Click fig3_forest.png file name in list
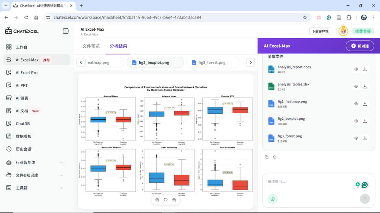Screen dimensions: 380x213 coord(290,136)
